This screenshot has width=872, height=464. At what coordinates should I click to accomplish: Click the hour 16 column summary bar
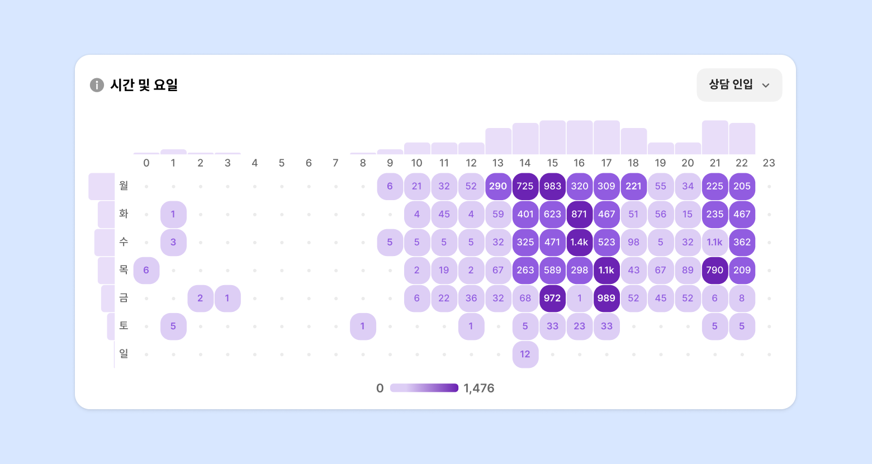[x=579, y=138]
